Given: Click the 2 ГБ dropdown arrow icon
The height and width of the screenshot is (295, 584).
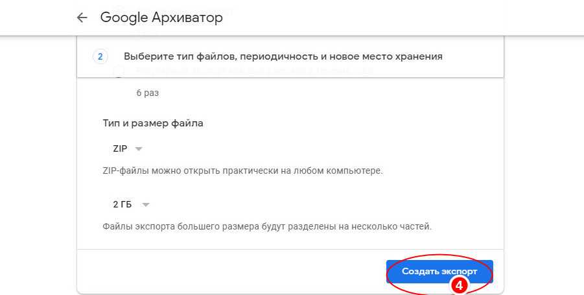Looking at the screenshot, I should point(146,204).
